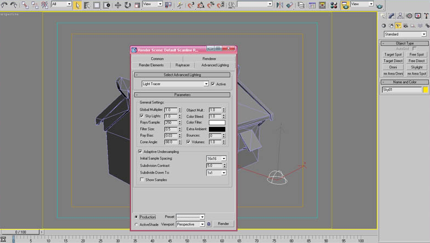
Task: Open the Light Tracer advanced lighting dropdown
Action: click(x=175, y=84)
